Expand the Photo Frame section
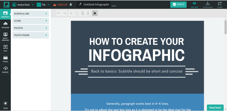Viewport: 227px width, 111px height. pyautogui.click(x=31, y=35)
